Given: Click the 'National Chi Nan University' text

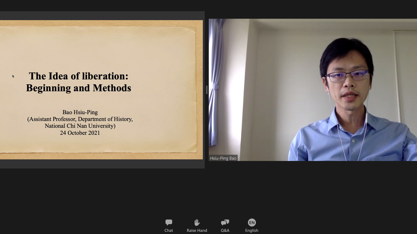Looking at the screenshot, I should [x=80, y=126].
